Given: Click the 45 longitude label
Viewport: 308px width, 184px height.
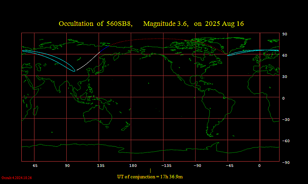Looking at the screenshot, I should (35, 166).
